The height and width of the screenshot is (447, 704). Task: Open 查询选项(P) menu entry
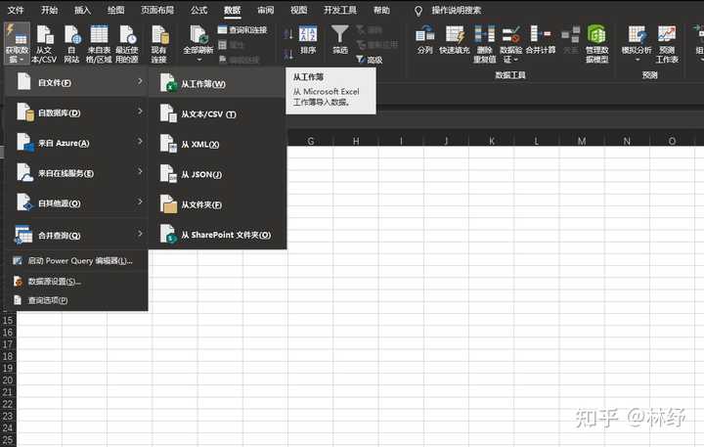pyautogui.click(x=76, y=300)
